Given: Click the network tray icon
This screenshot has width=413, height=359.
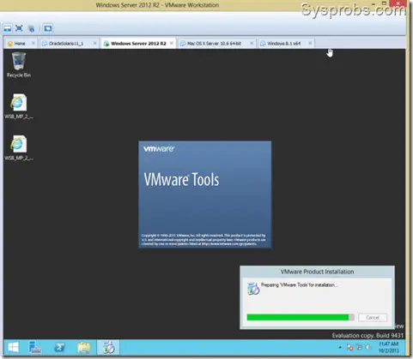Looking at the screenshot, I should tap(359, 347).
